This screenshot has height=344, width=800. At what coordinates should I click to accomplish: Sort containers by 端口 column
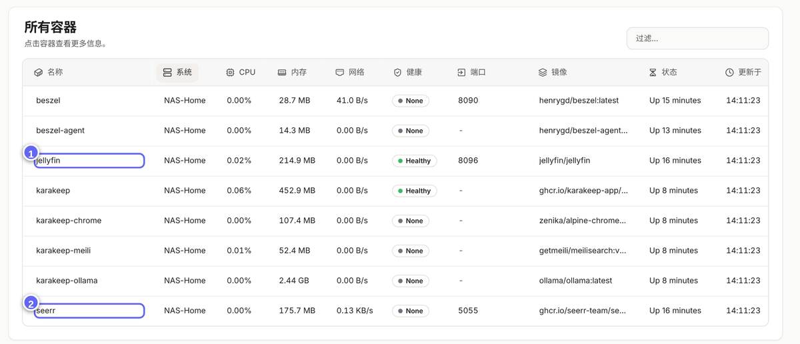472,72
